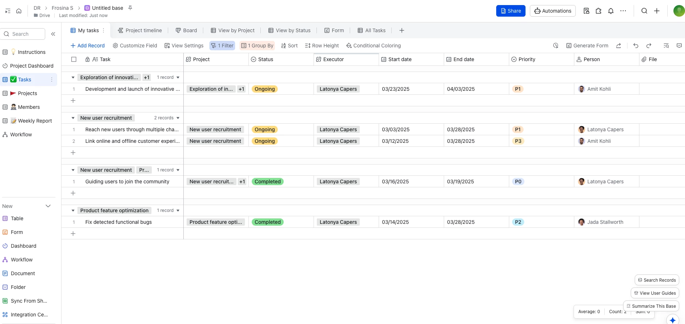Switch to the View by Status tab
The height and width of the screenshot is (324, 685).
289,30
